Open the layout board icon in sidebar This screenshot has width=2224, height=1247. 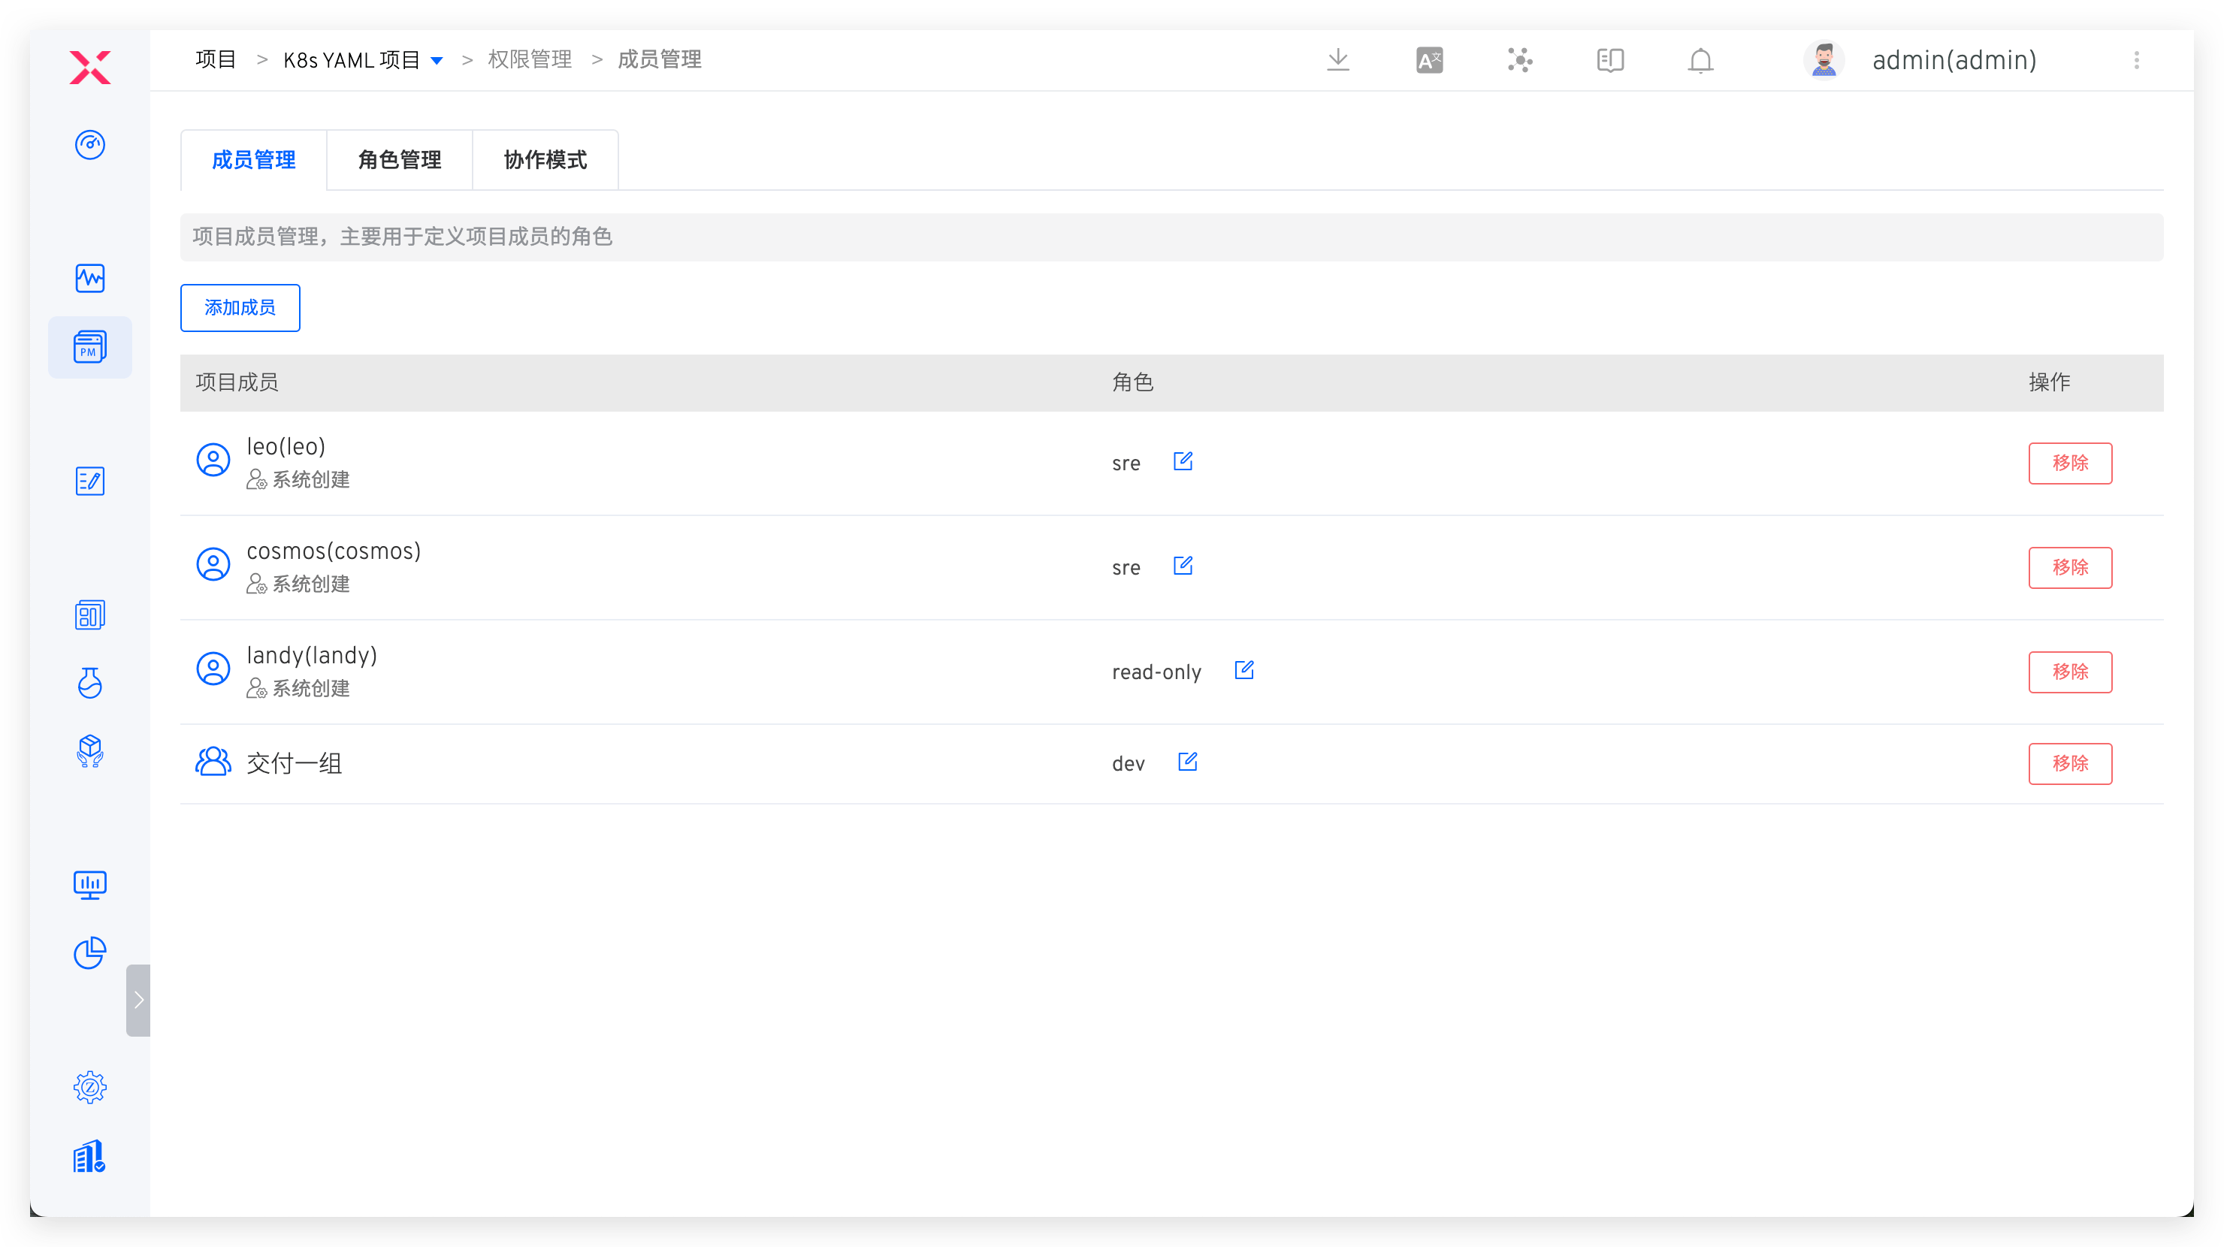(90, 614)
